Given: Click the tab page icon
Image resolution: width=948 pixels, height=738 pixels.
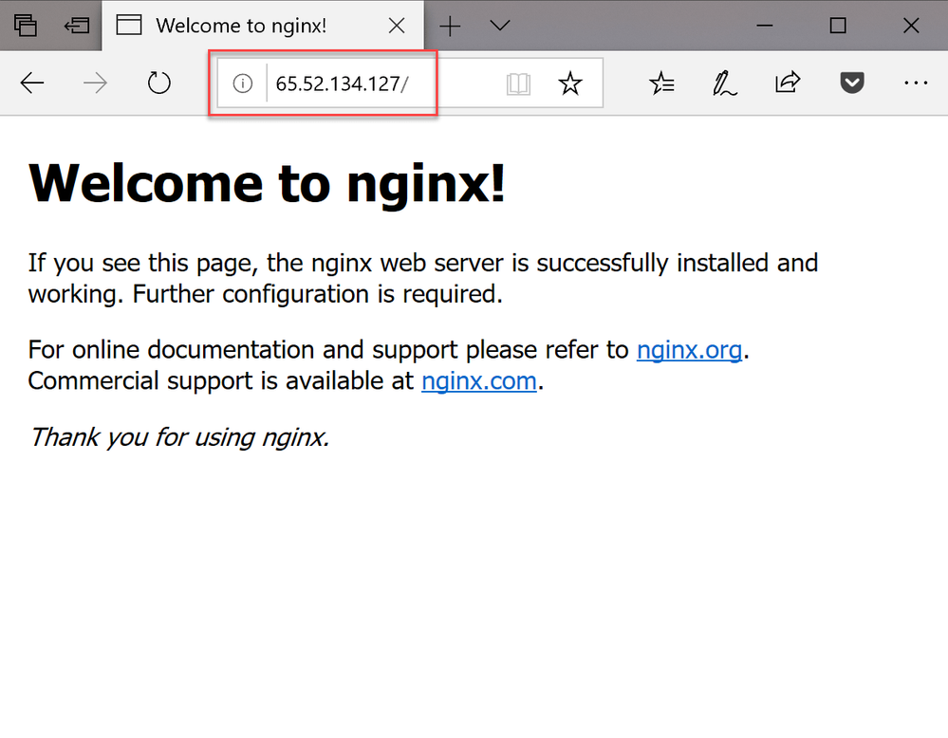Looking at the screenshot, I should pyautogui.click(x=129, y=26).
